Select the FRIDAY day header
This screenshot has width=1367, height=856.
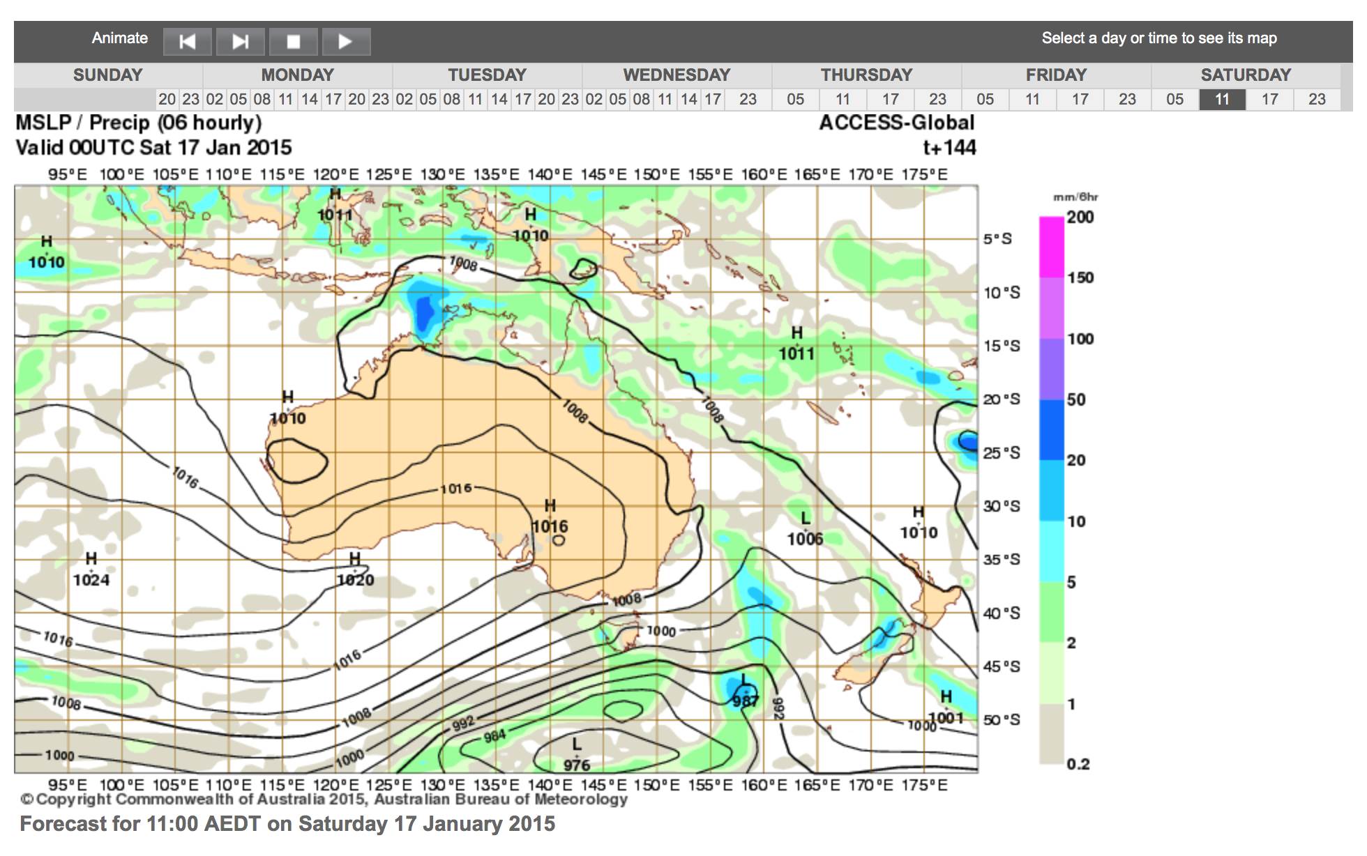pyautogui.click(x=1056, y=75)
